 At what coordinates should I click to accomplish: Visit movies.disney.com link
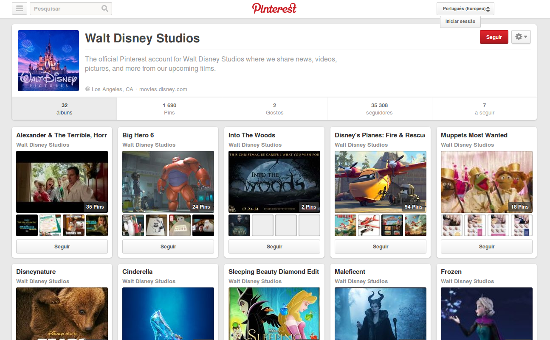click(163, 89)
